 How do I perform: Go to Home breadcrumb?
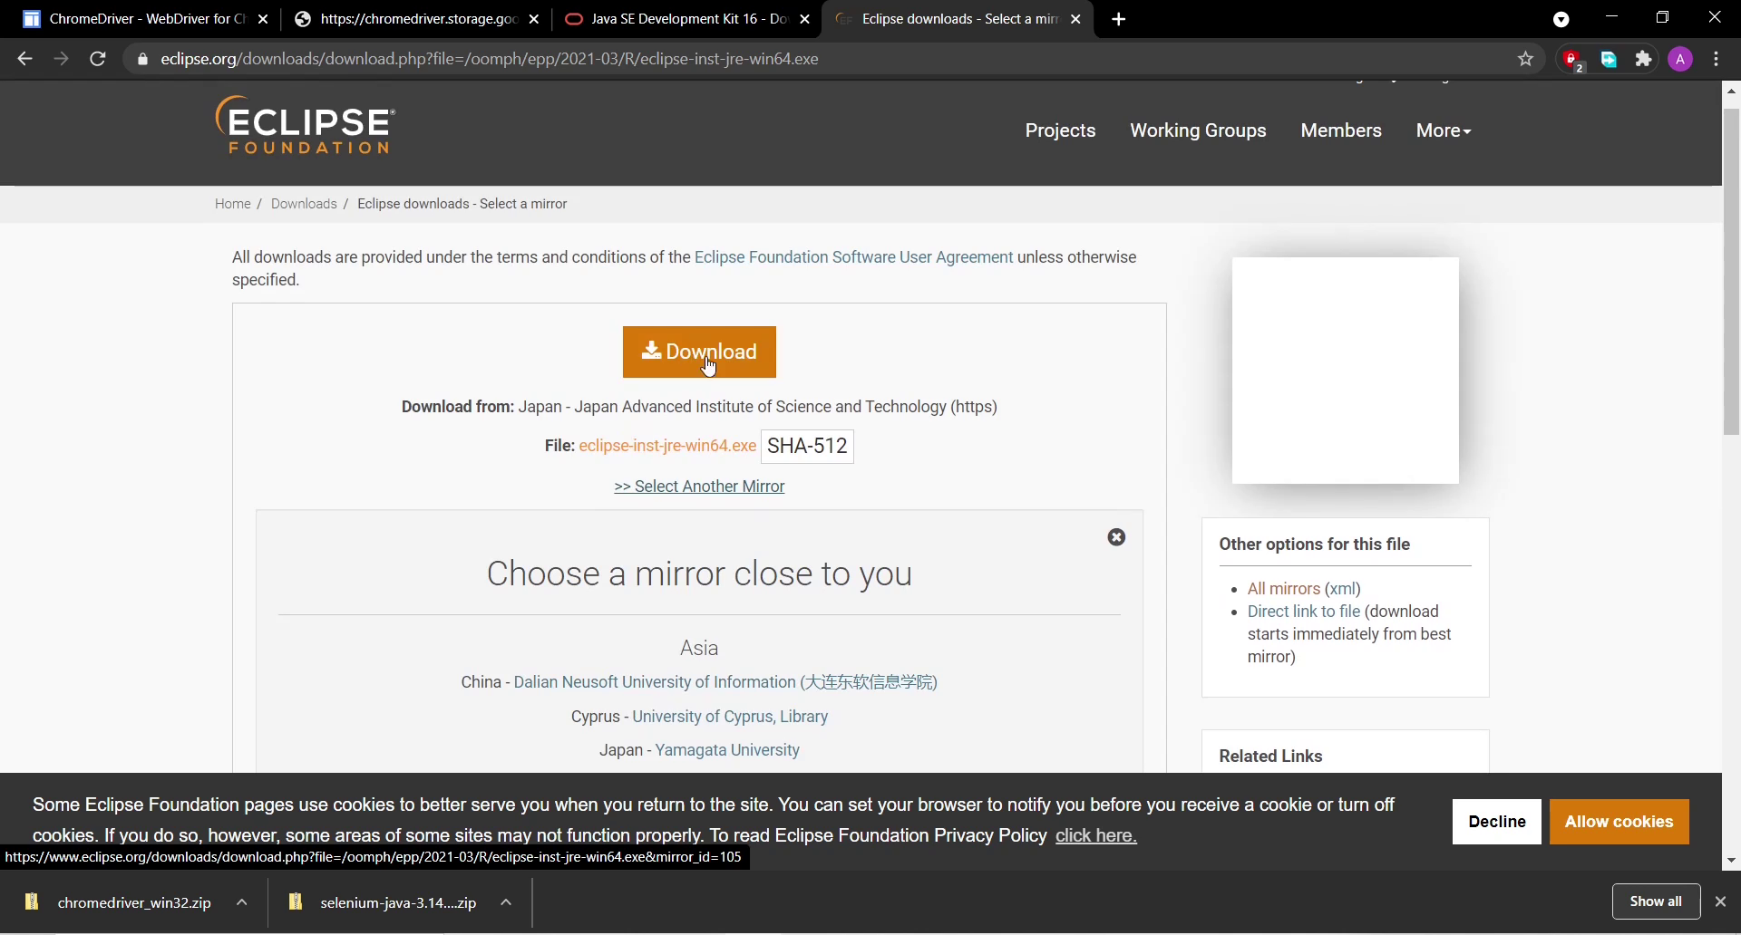[x=233, y=204]
